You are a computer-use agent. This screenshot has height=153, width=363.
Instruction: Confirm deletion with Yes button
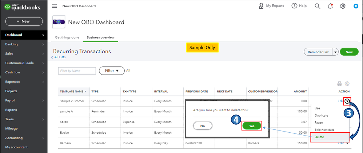pos(252,125)
